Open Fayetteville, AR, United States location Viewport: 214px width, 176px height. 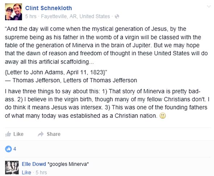(x=75, y=16)
